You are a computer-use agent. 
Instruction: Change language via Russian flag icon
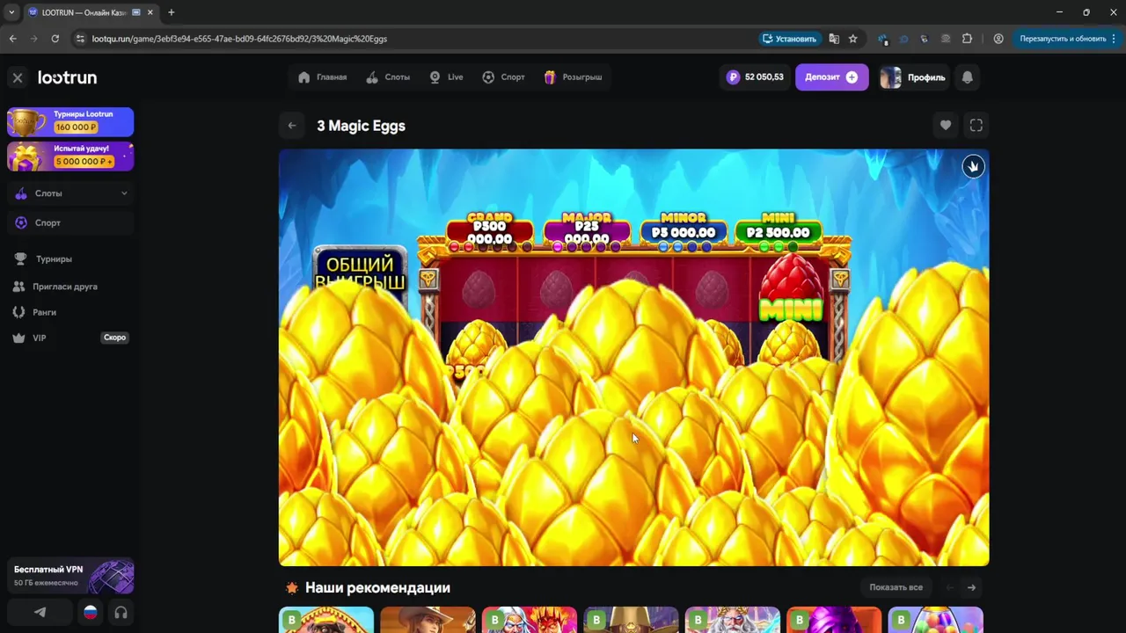pos(90,612)
